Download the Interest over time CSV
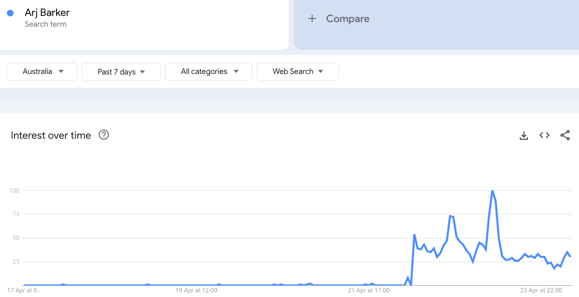 pos(524,136)
